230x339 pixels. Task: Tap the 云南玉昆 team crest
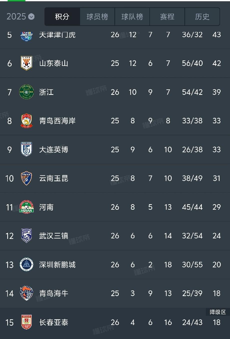click(x=26, y=178)
